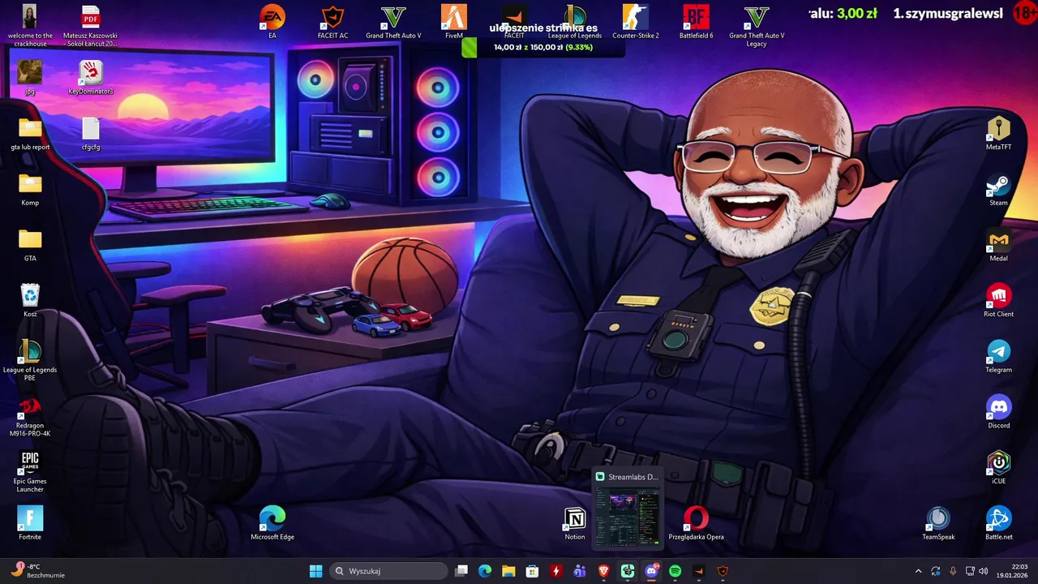Select the Komp folder icon
The image size is (1038, 584).
(x=30, y=189)
